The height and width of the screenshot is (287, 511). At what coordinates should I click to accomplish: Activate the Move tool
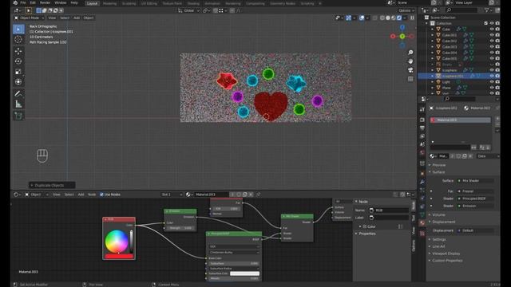(x=18, y=51)
